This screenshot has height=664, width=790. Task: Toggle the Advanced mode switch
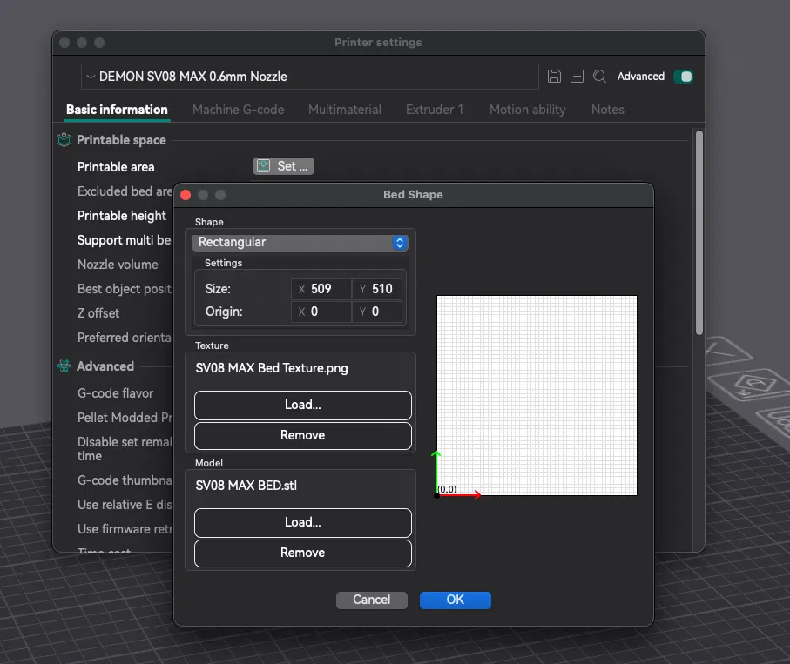684,77
